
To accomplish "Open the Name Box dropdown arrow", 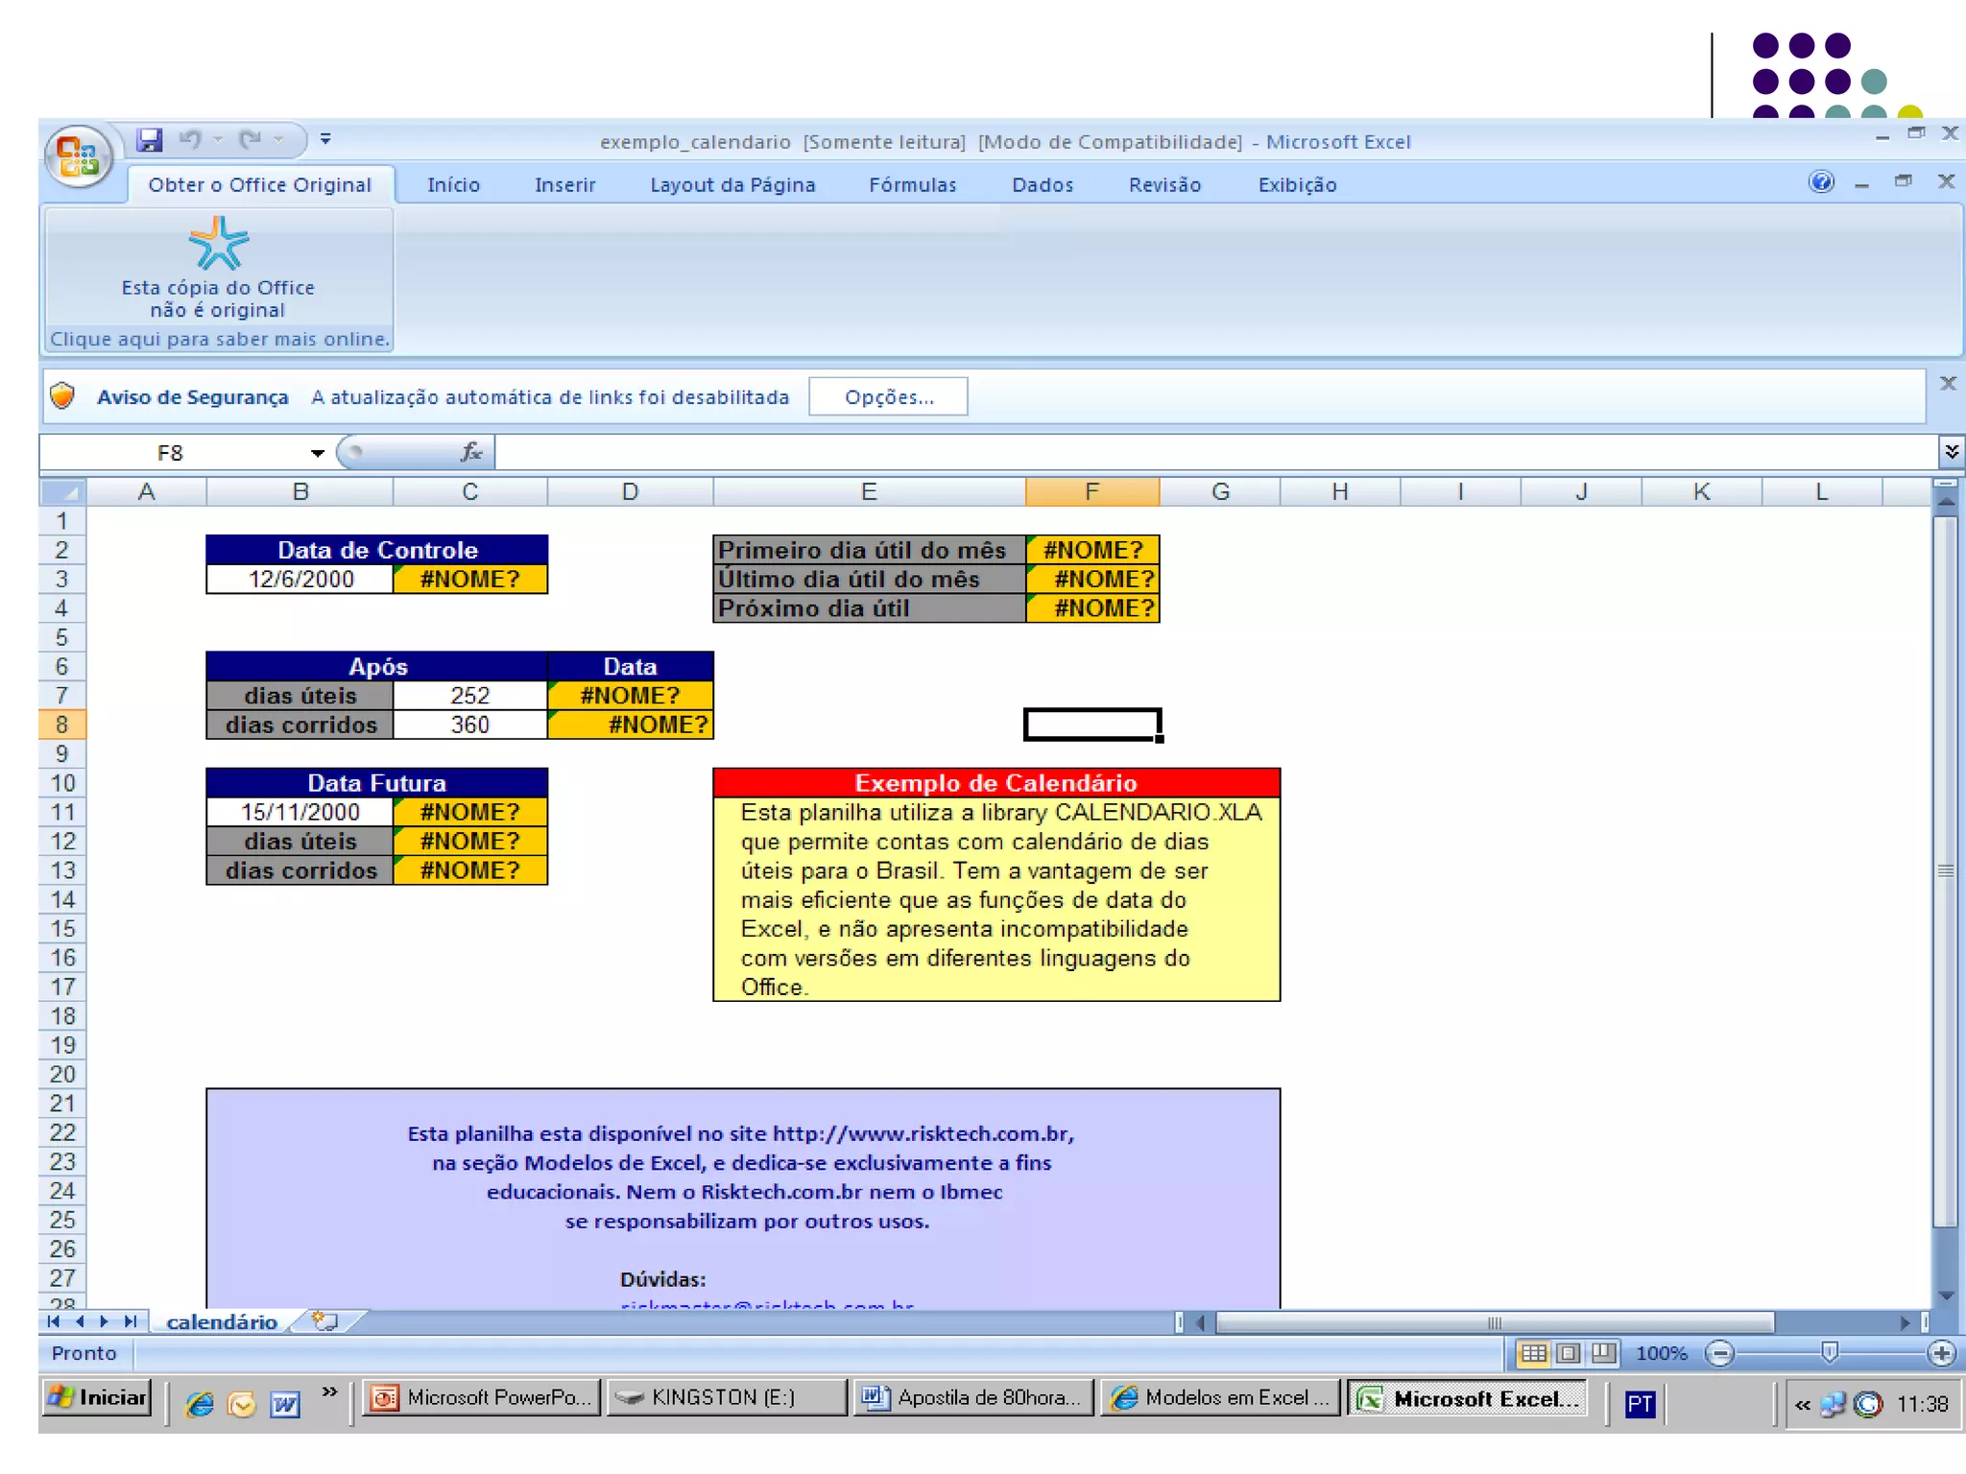I will pyautogui.click(x=317, y=453).
